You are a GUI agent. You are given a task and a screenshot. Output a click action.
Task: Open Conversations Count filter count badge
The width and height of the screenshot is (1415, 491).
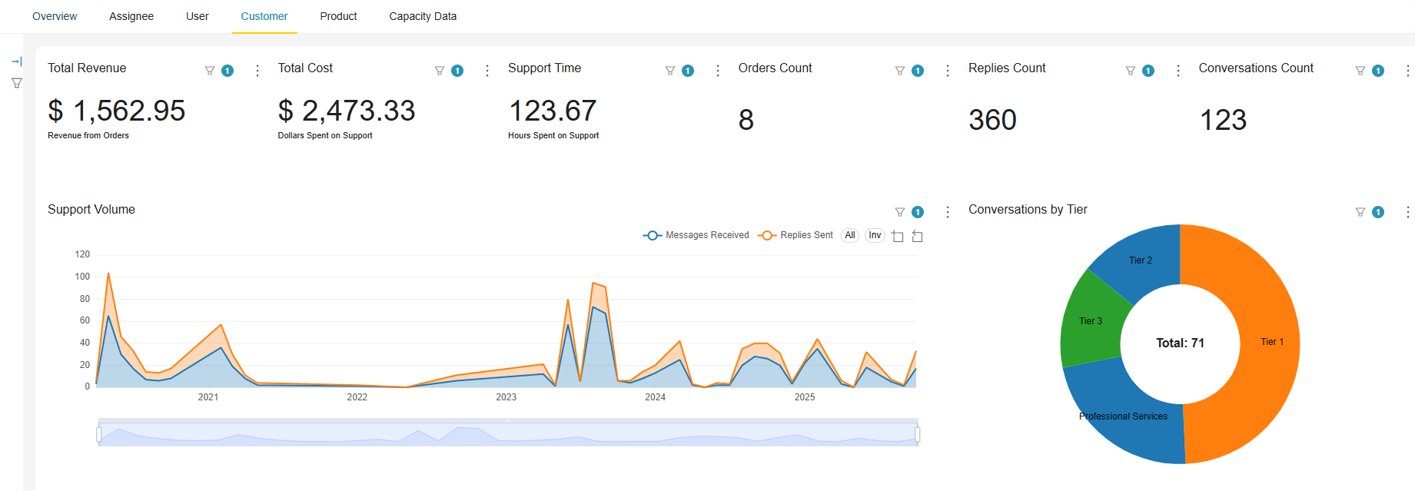pyautogui.click(x=1378, y=71)
